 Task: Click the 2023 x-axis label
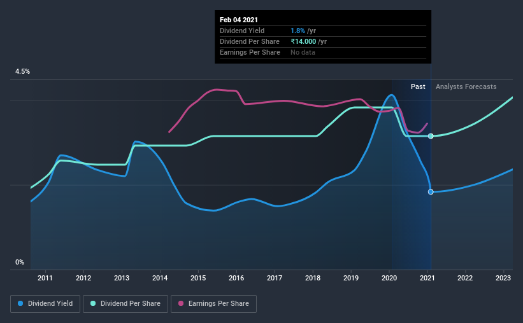[x=503, y=278]
